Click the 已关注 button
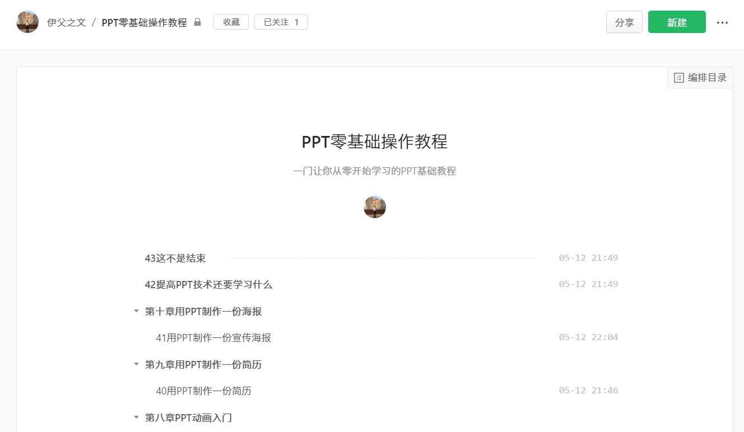Screen dimensions: 744x432 coord(281,22)
